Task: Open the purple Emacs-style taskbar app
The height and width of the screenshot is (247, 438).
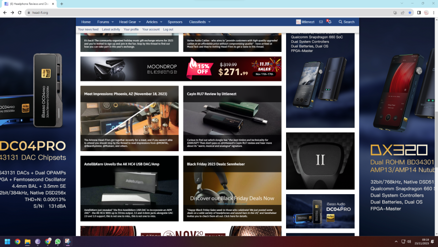Action: [x=37, y=242]
